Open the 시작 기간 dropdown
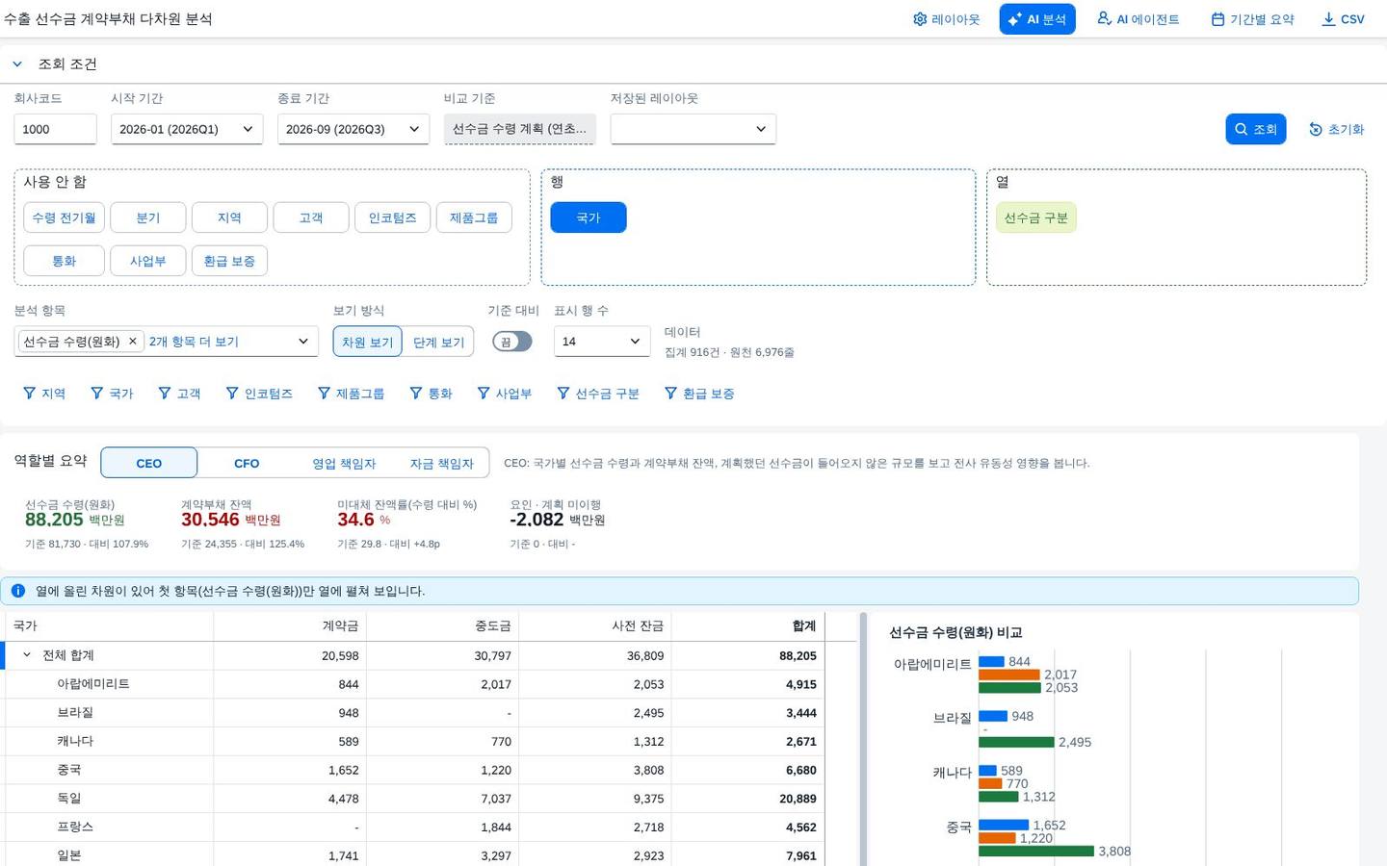 [187, 129]
